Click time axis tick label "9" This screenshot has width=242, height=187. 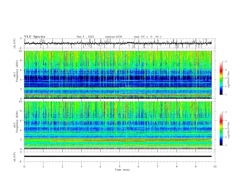point(196,167)
